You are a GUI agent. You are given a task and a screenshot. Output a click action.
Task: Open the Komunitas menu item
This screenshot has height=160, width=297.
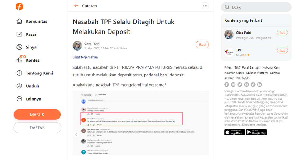coord(32,21)
